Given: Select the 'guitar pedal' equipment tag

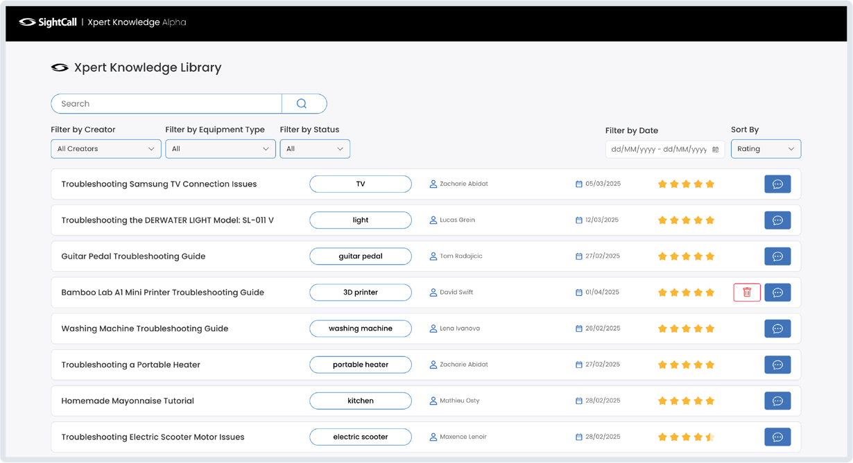Looking at the screenshot, I should pyautogui.click(x=360, y=256).
